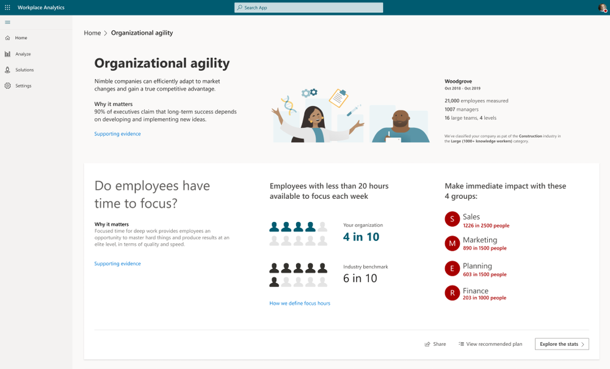
Task: Click the Settings gear icon
Action: pyautogui.click(x=7, y=86)
